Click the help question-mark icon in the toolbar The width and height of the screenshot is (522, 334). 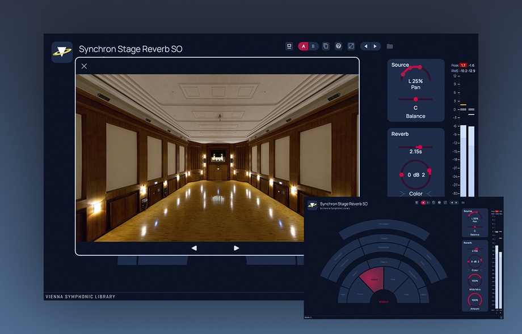pos(338,46)
